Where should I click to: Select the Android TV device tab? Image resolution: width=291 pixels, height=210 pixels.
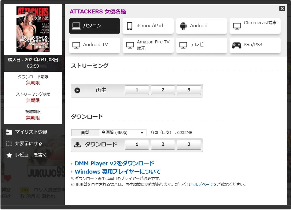pyautogui.click(x=94, y=45)
